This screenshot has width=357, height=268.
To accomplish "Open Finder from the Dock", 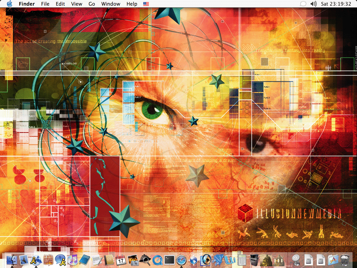I will (12, 260).
